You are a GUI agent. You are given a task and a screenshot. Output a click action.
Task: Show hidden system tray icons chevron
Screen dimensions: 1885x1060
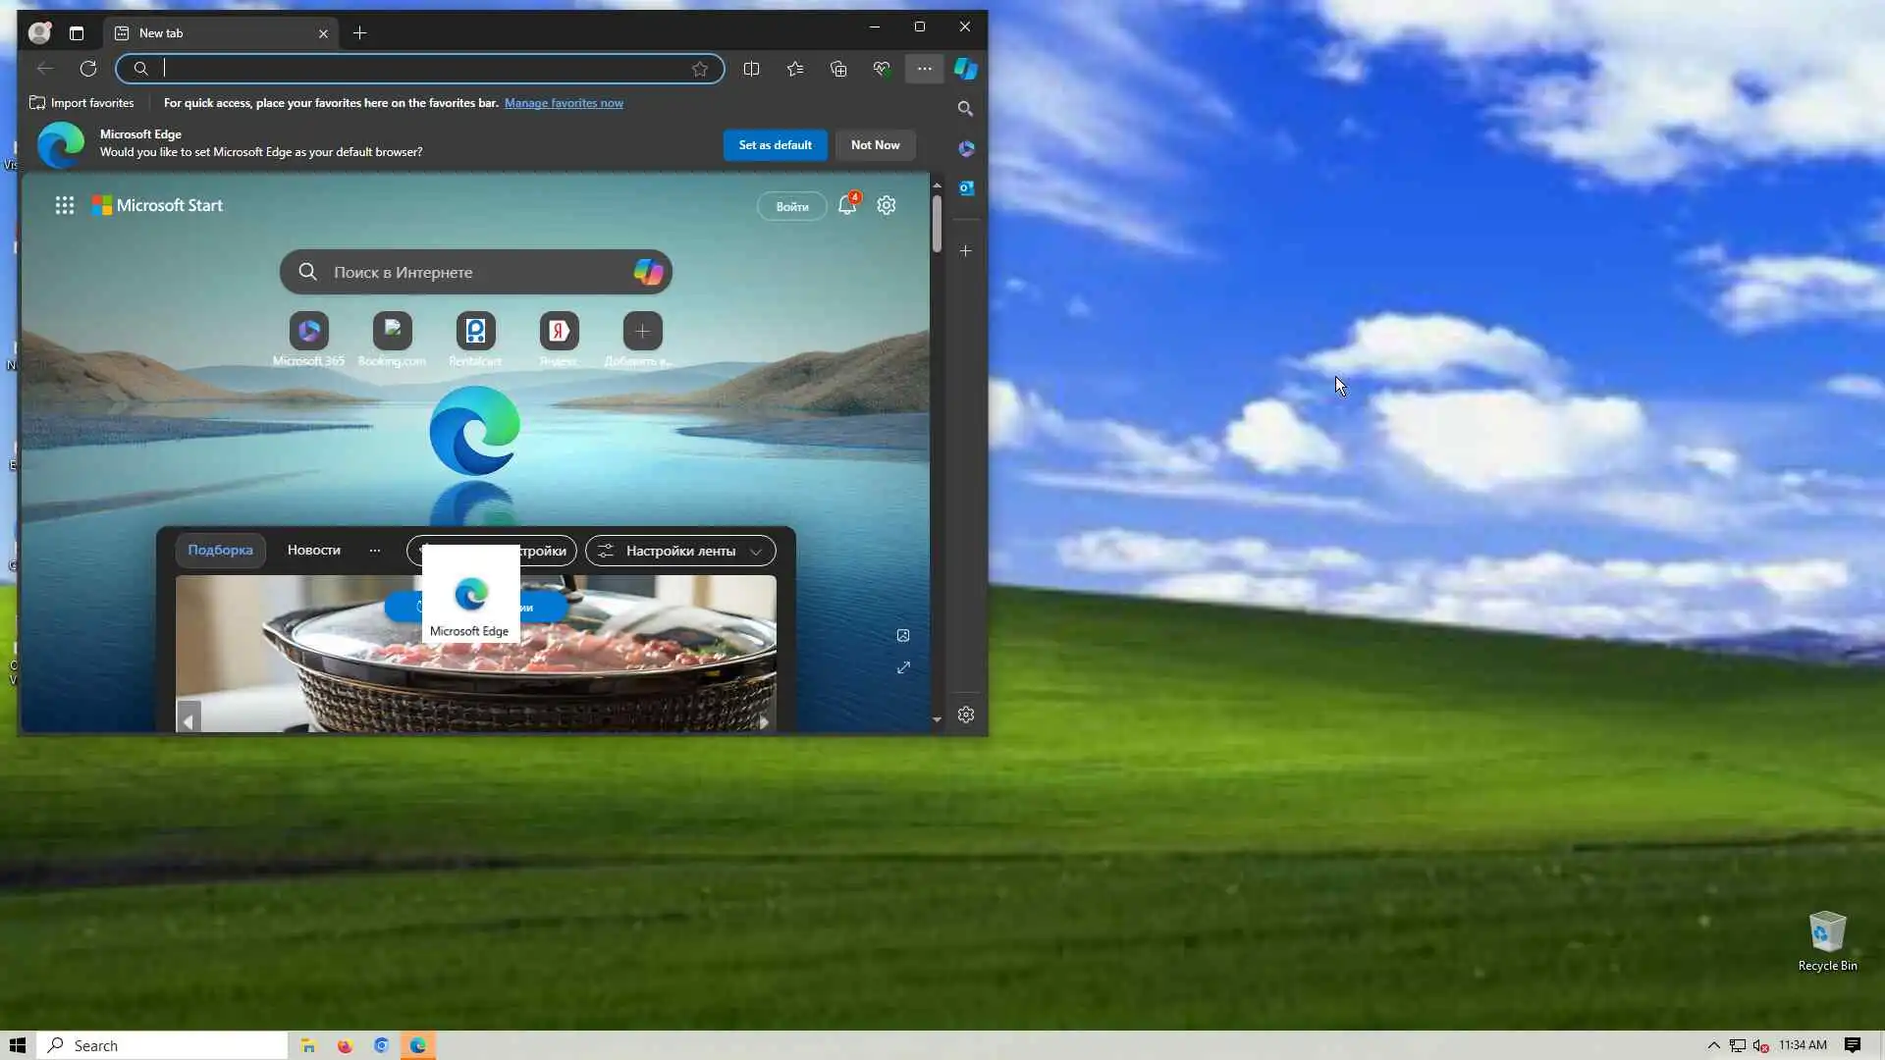pos(1714,1045)
